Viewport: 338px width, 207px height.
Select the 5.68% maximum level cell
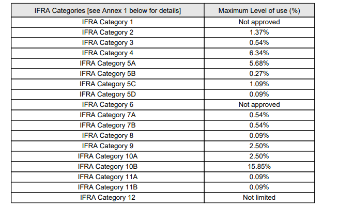(259, 63)
